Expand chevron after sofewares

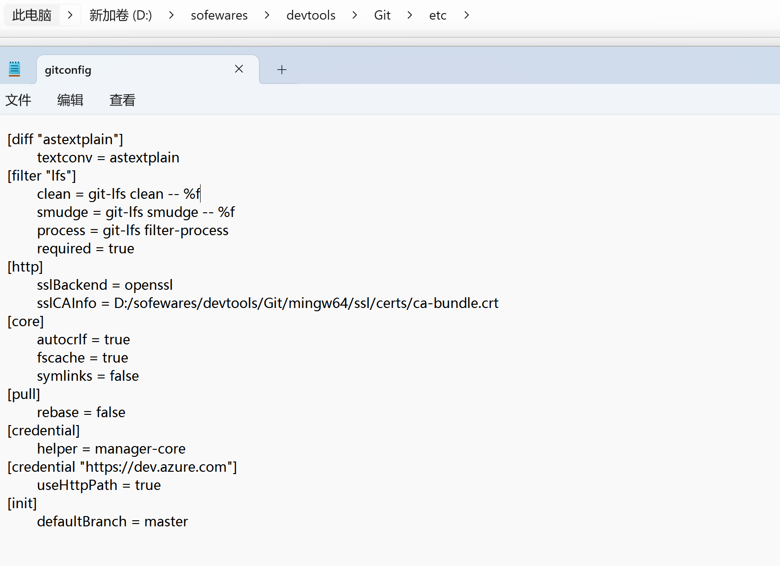[267, 15]
